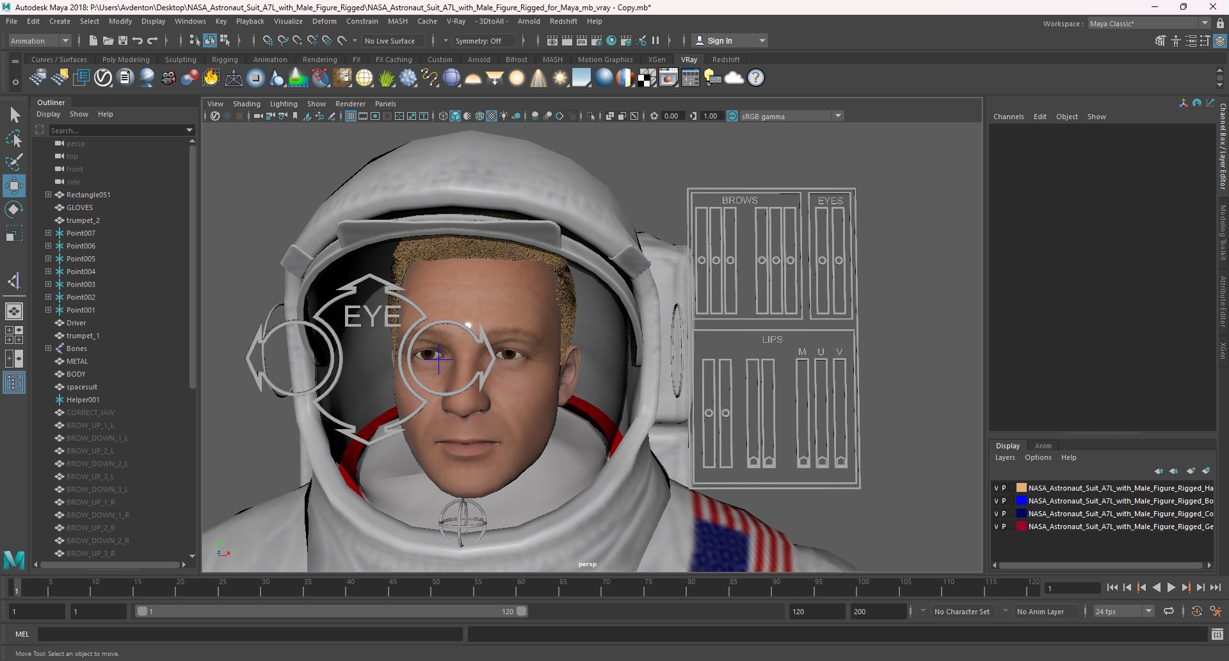Click the red swatch of Rigged_Ge layer

[x=1021, y=526]
